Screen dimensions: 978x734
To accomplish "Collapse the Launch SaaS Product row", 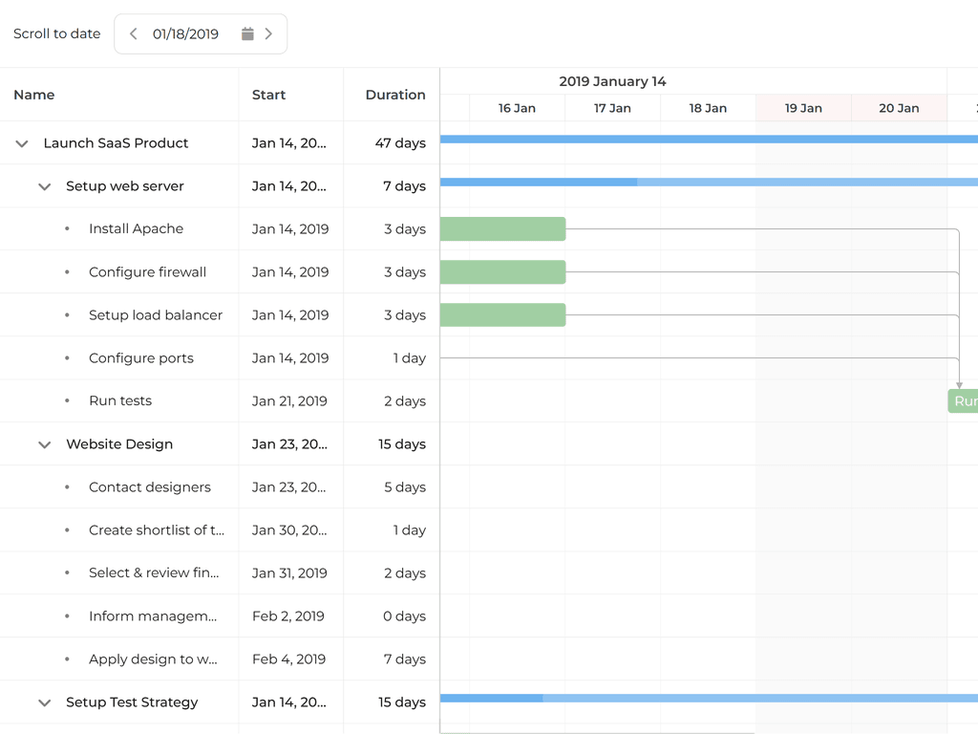I will pyautogui.click(x=22, y=143).
